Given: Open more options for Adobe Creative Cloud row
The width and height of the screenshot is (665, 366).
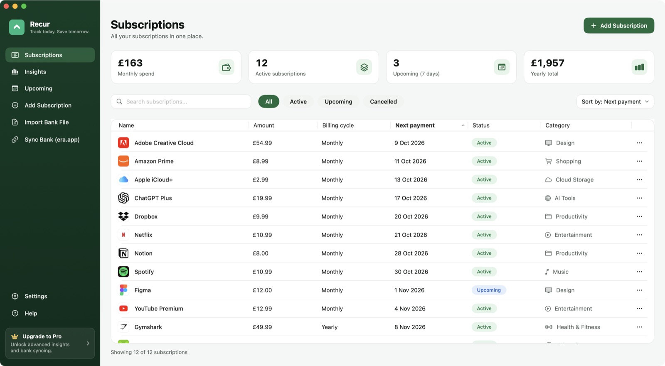Looking at the screenshot, I should [x=639, y=143].
